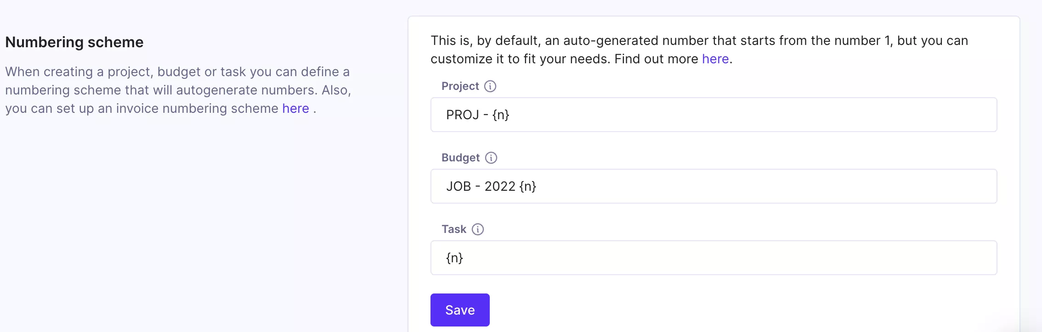Click the Task field label

pyautogui.click(x=454, y=229)
